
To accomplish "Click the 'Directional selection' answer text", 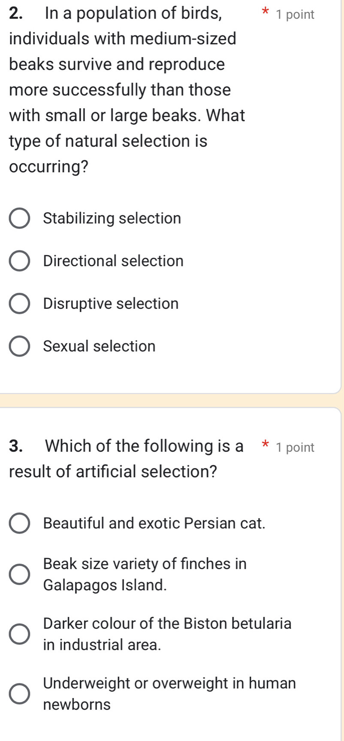I will [113, 261].
